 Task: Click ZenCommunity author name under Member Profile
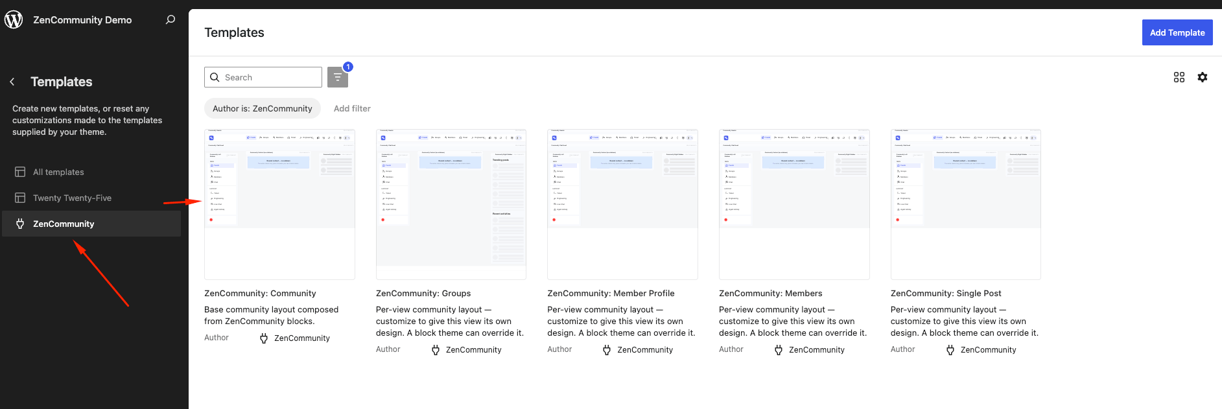[645, 350]
